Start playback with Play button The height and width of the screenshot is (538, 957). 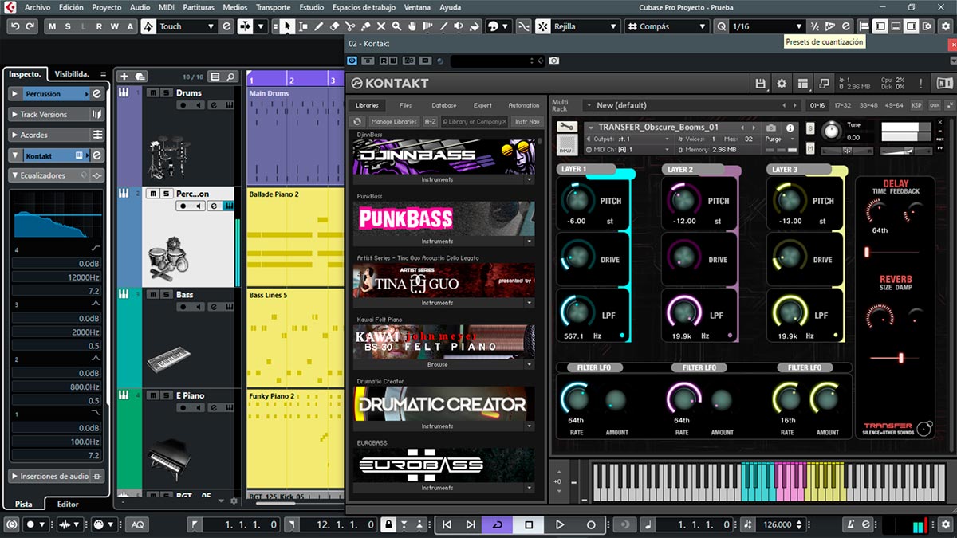click(x=560, y=524)
